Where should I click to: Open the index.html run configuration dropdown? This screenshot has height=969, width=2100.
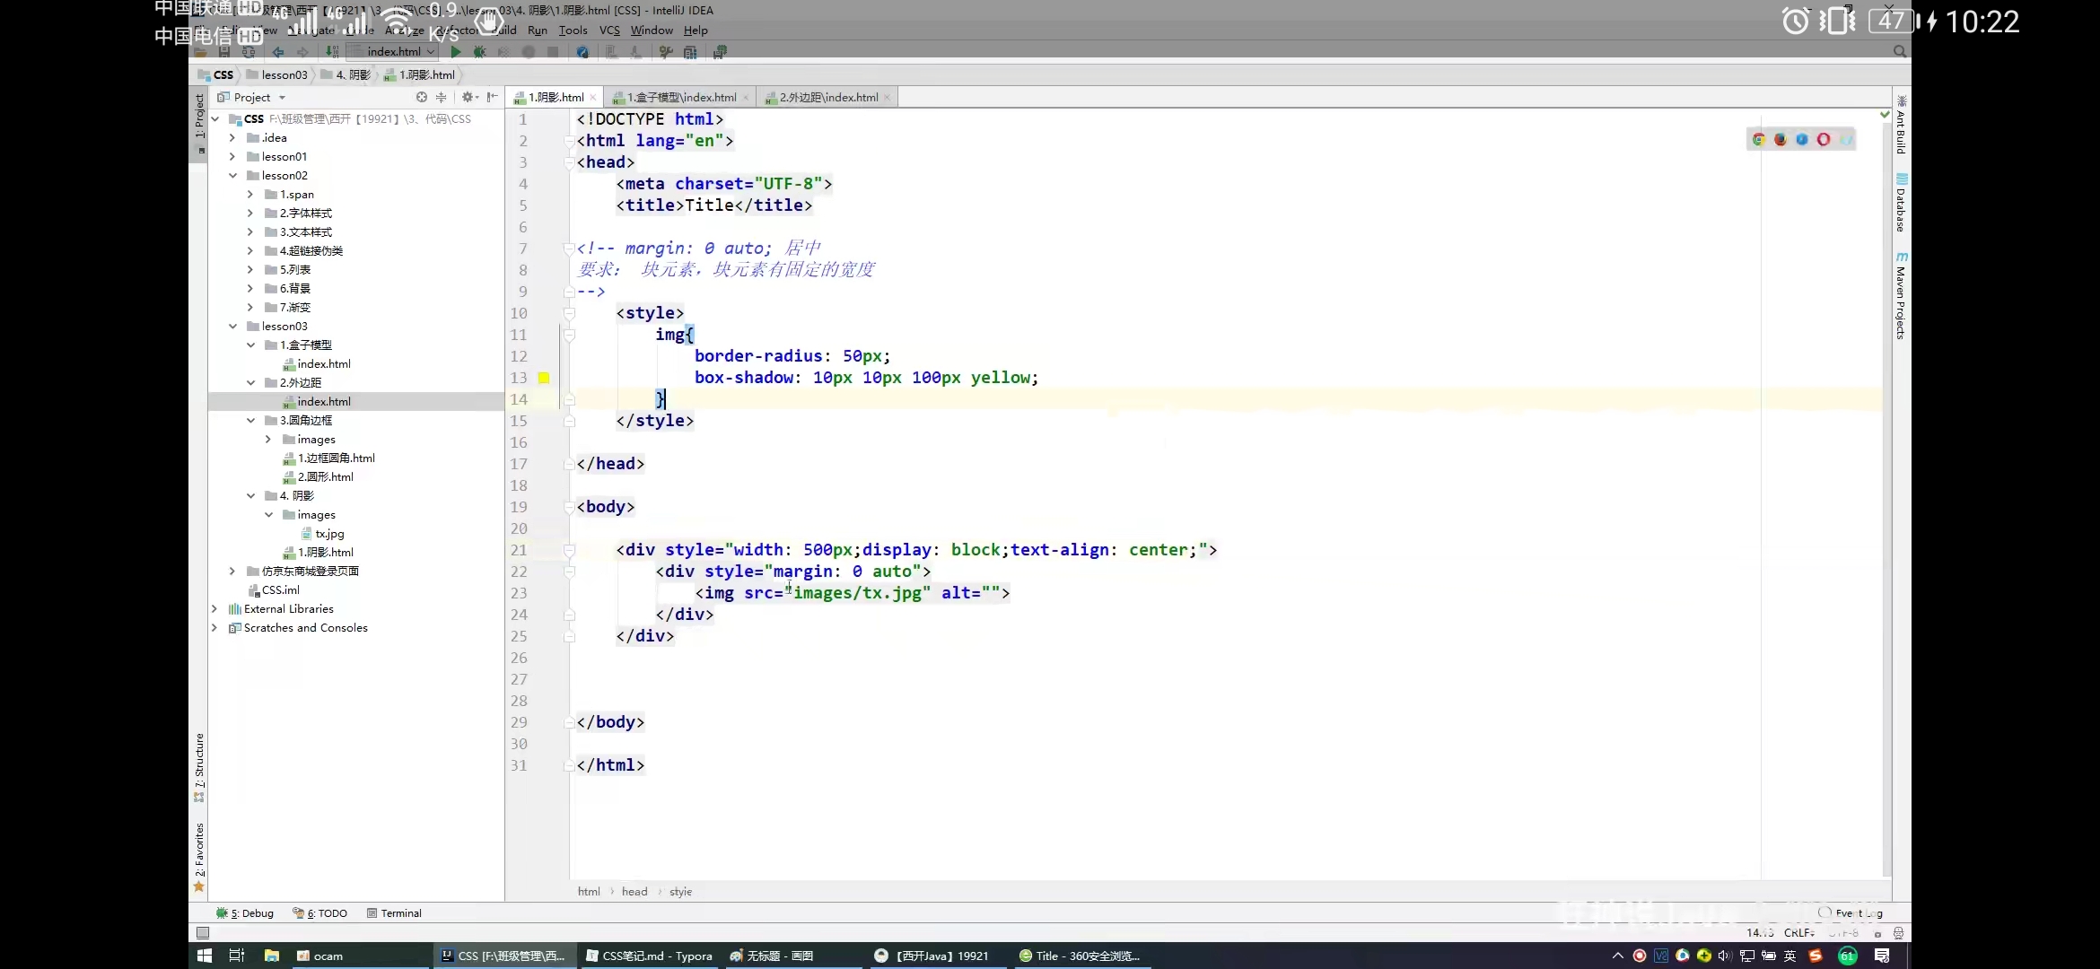tap(394, 52)
